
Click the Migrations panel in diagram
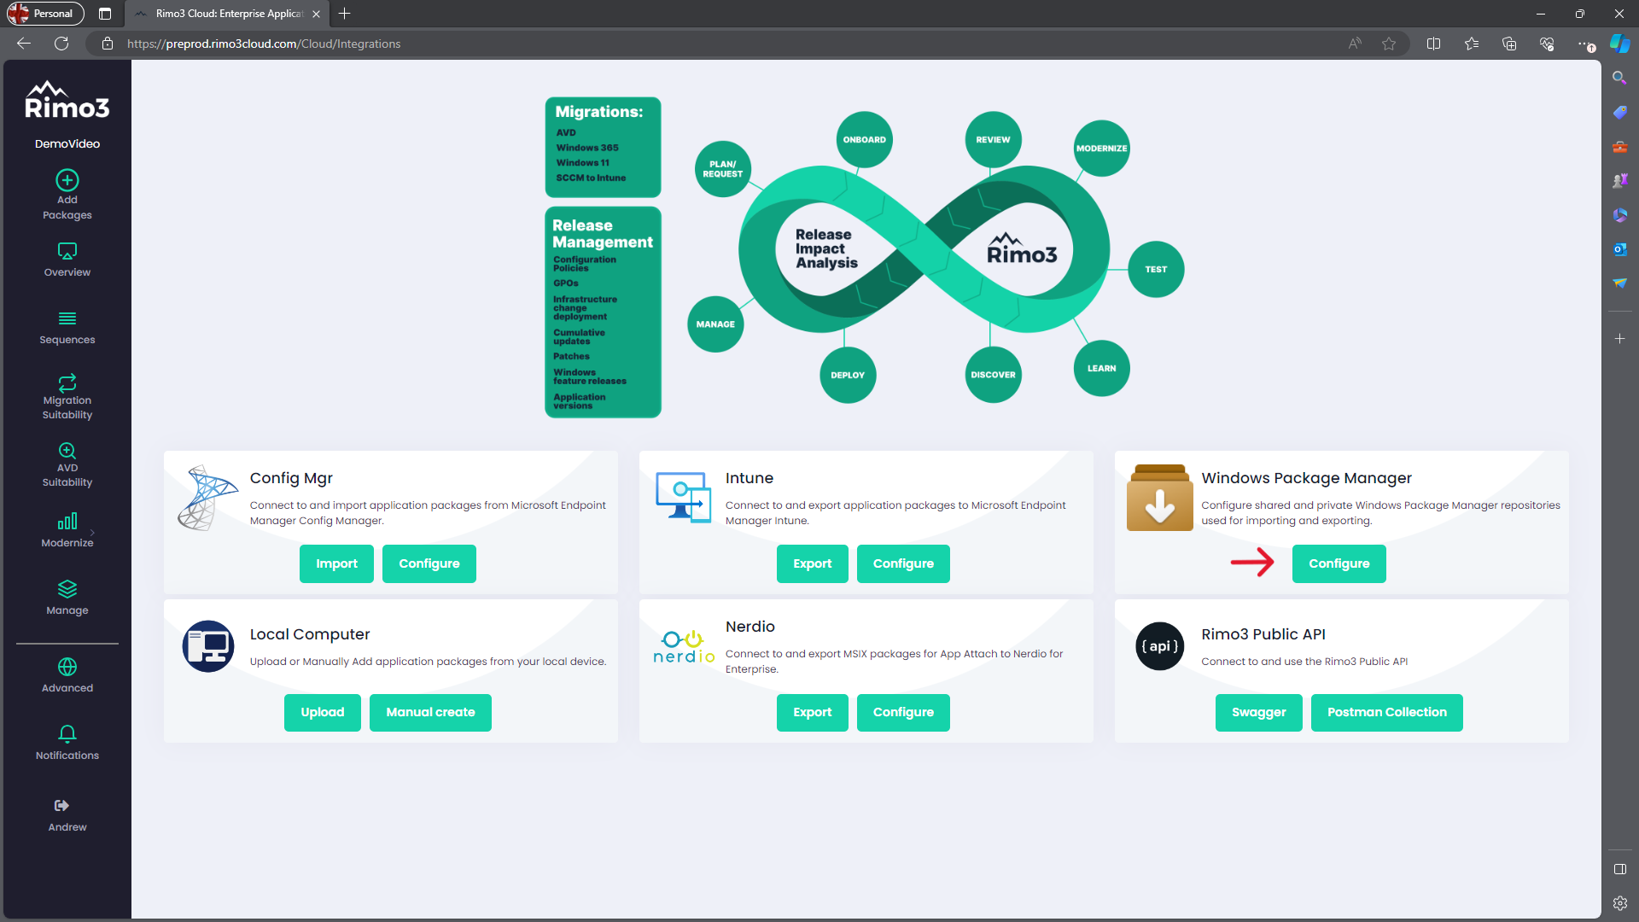pyautogui.click(x=603, y=147)
